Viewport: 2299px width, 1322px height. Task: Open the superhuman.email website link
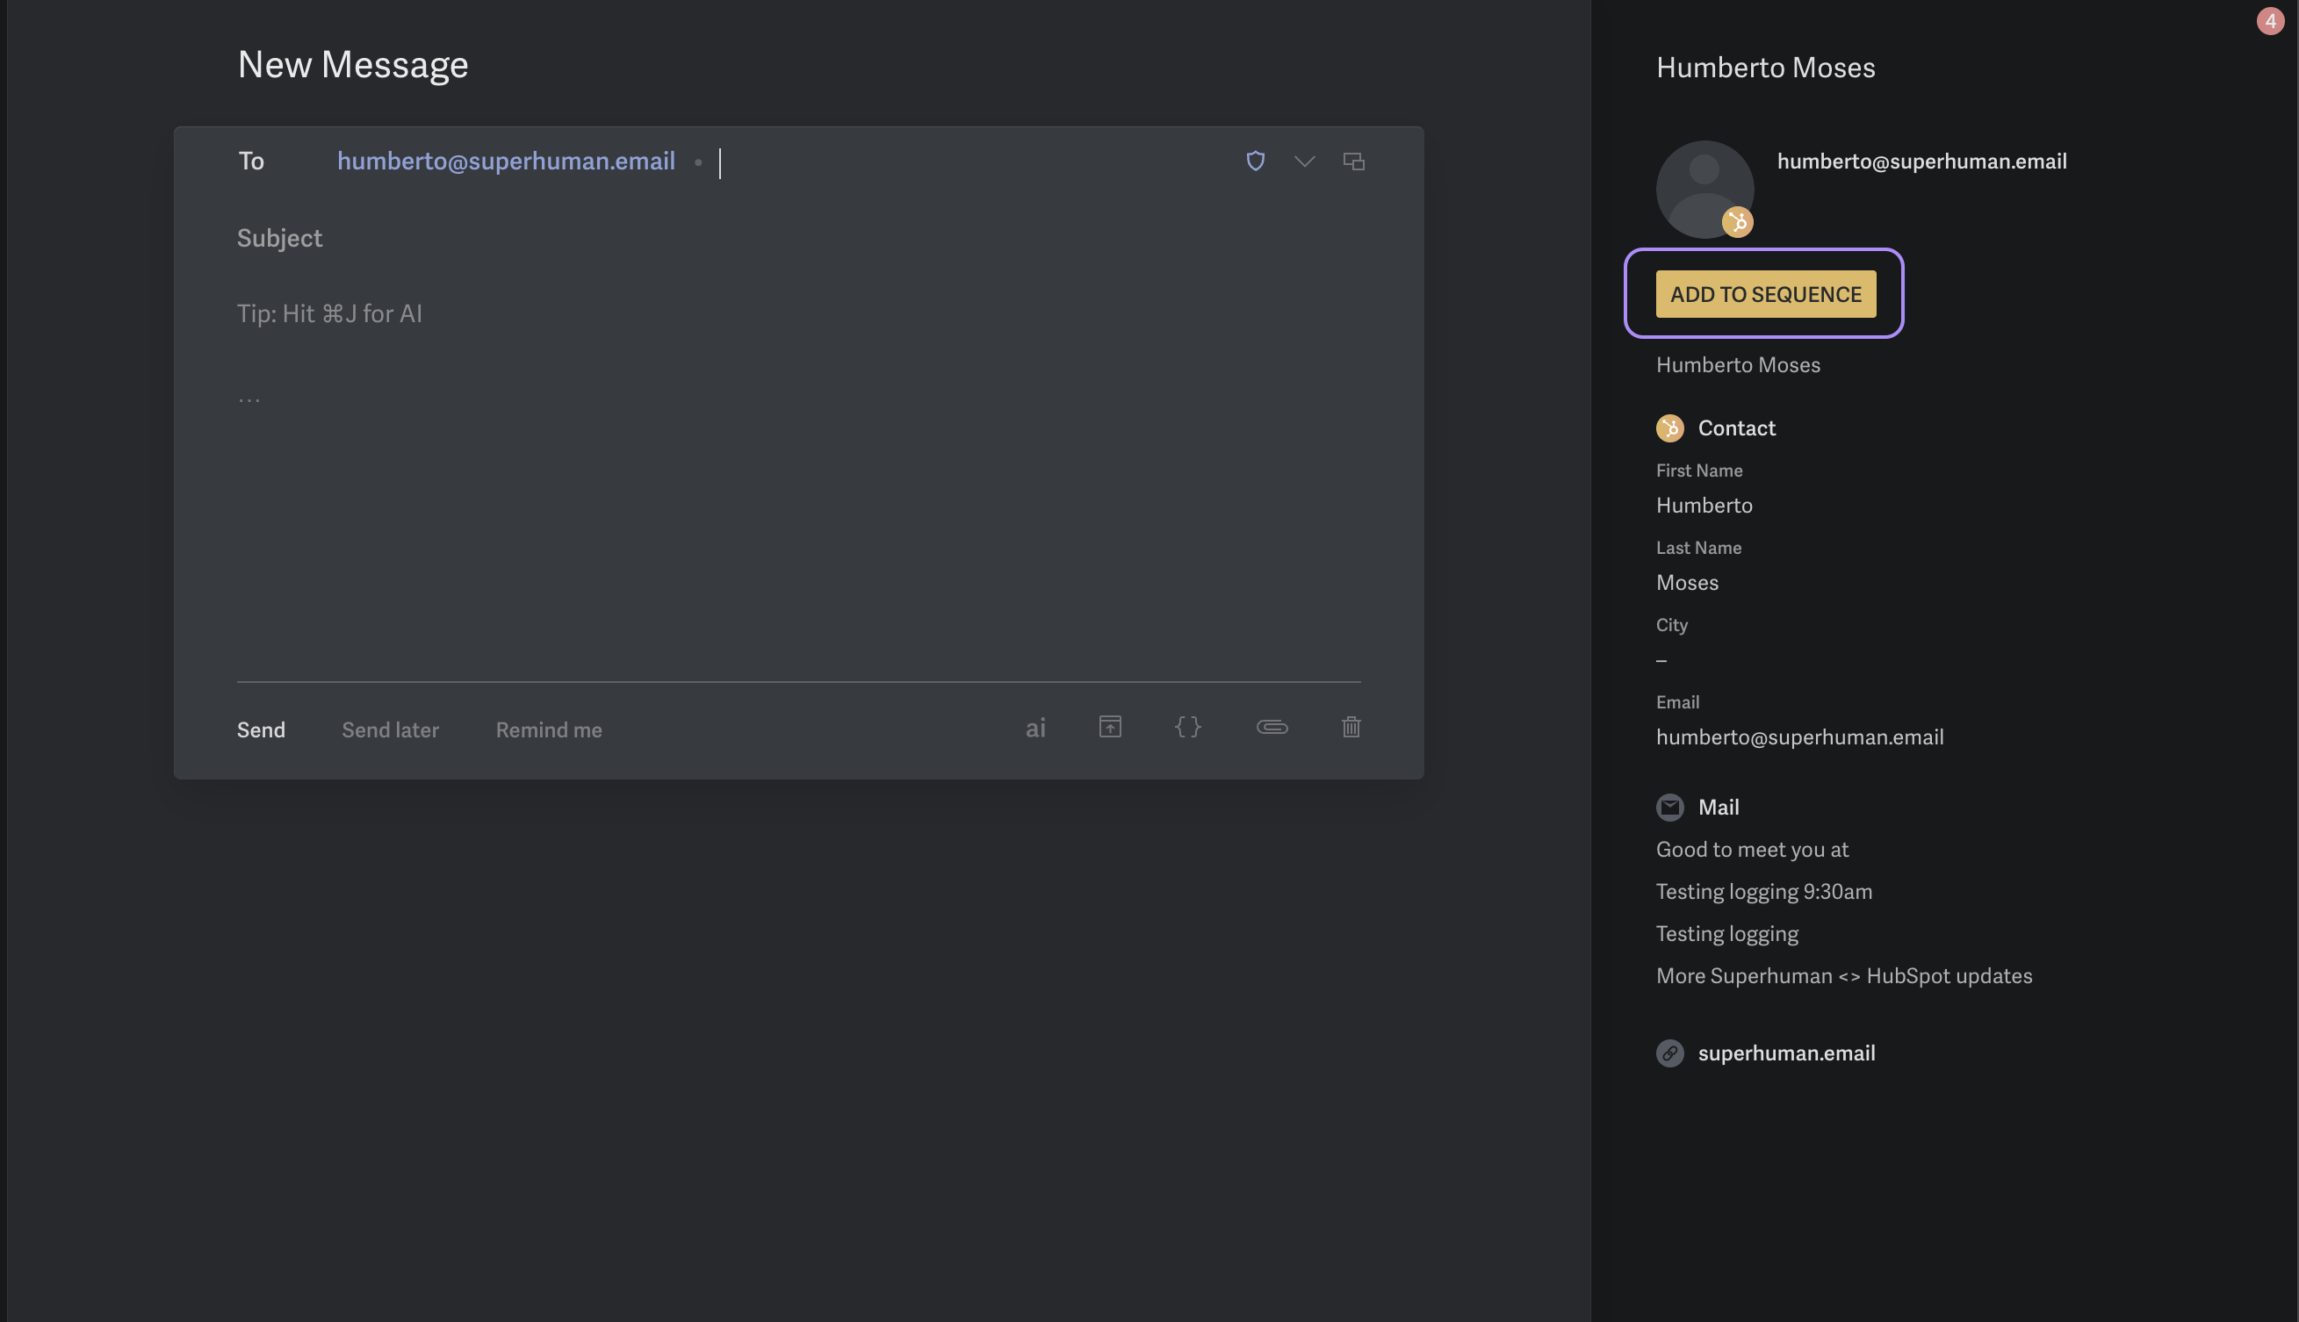[1786, 1053]
